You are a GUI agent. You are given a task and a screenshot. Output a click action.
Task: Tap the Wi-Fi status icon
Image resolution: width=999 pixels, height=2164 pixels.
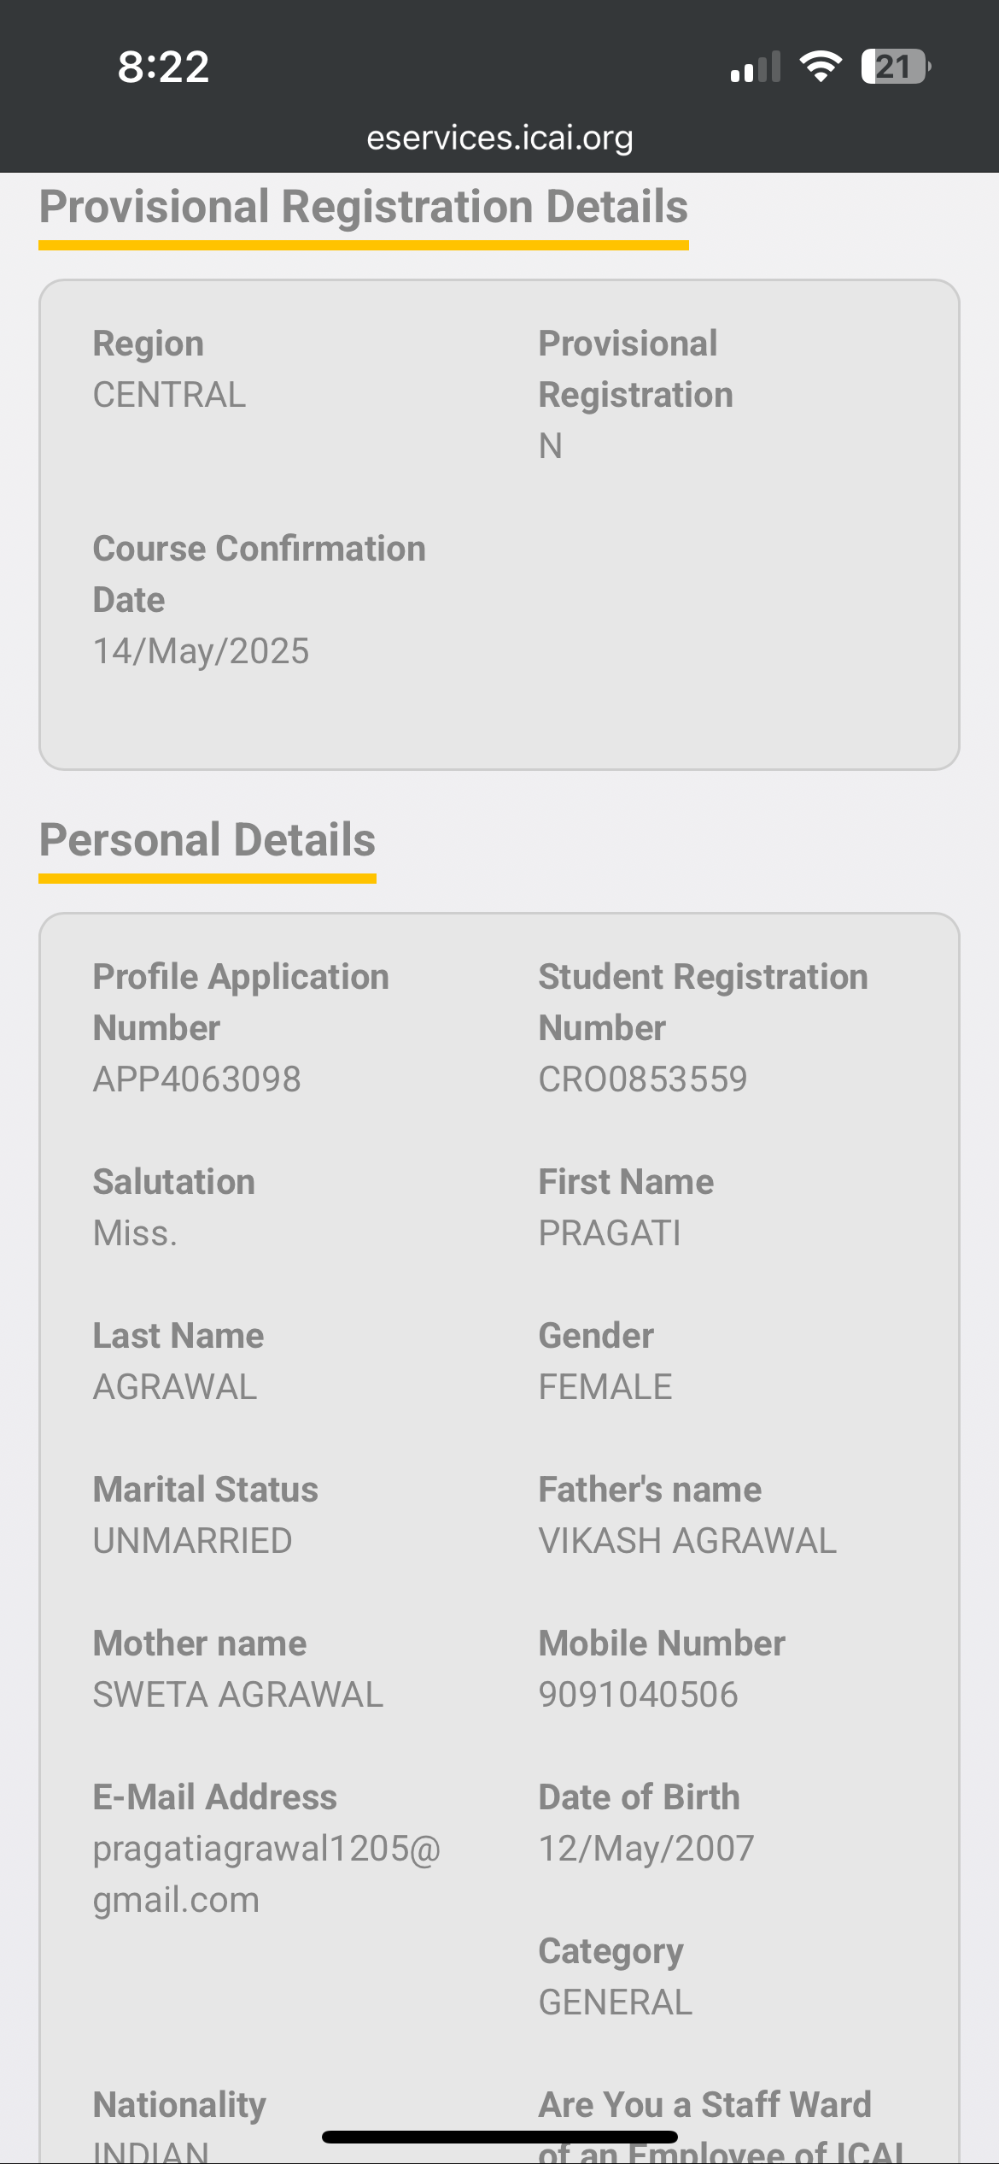[x=821, y=67]
